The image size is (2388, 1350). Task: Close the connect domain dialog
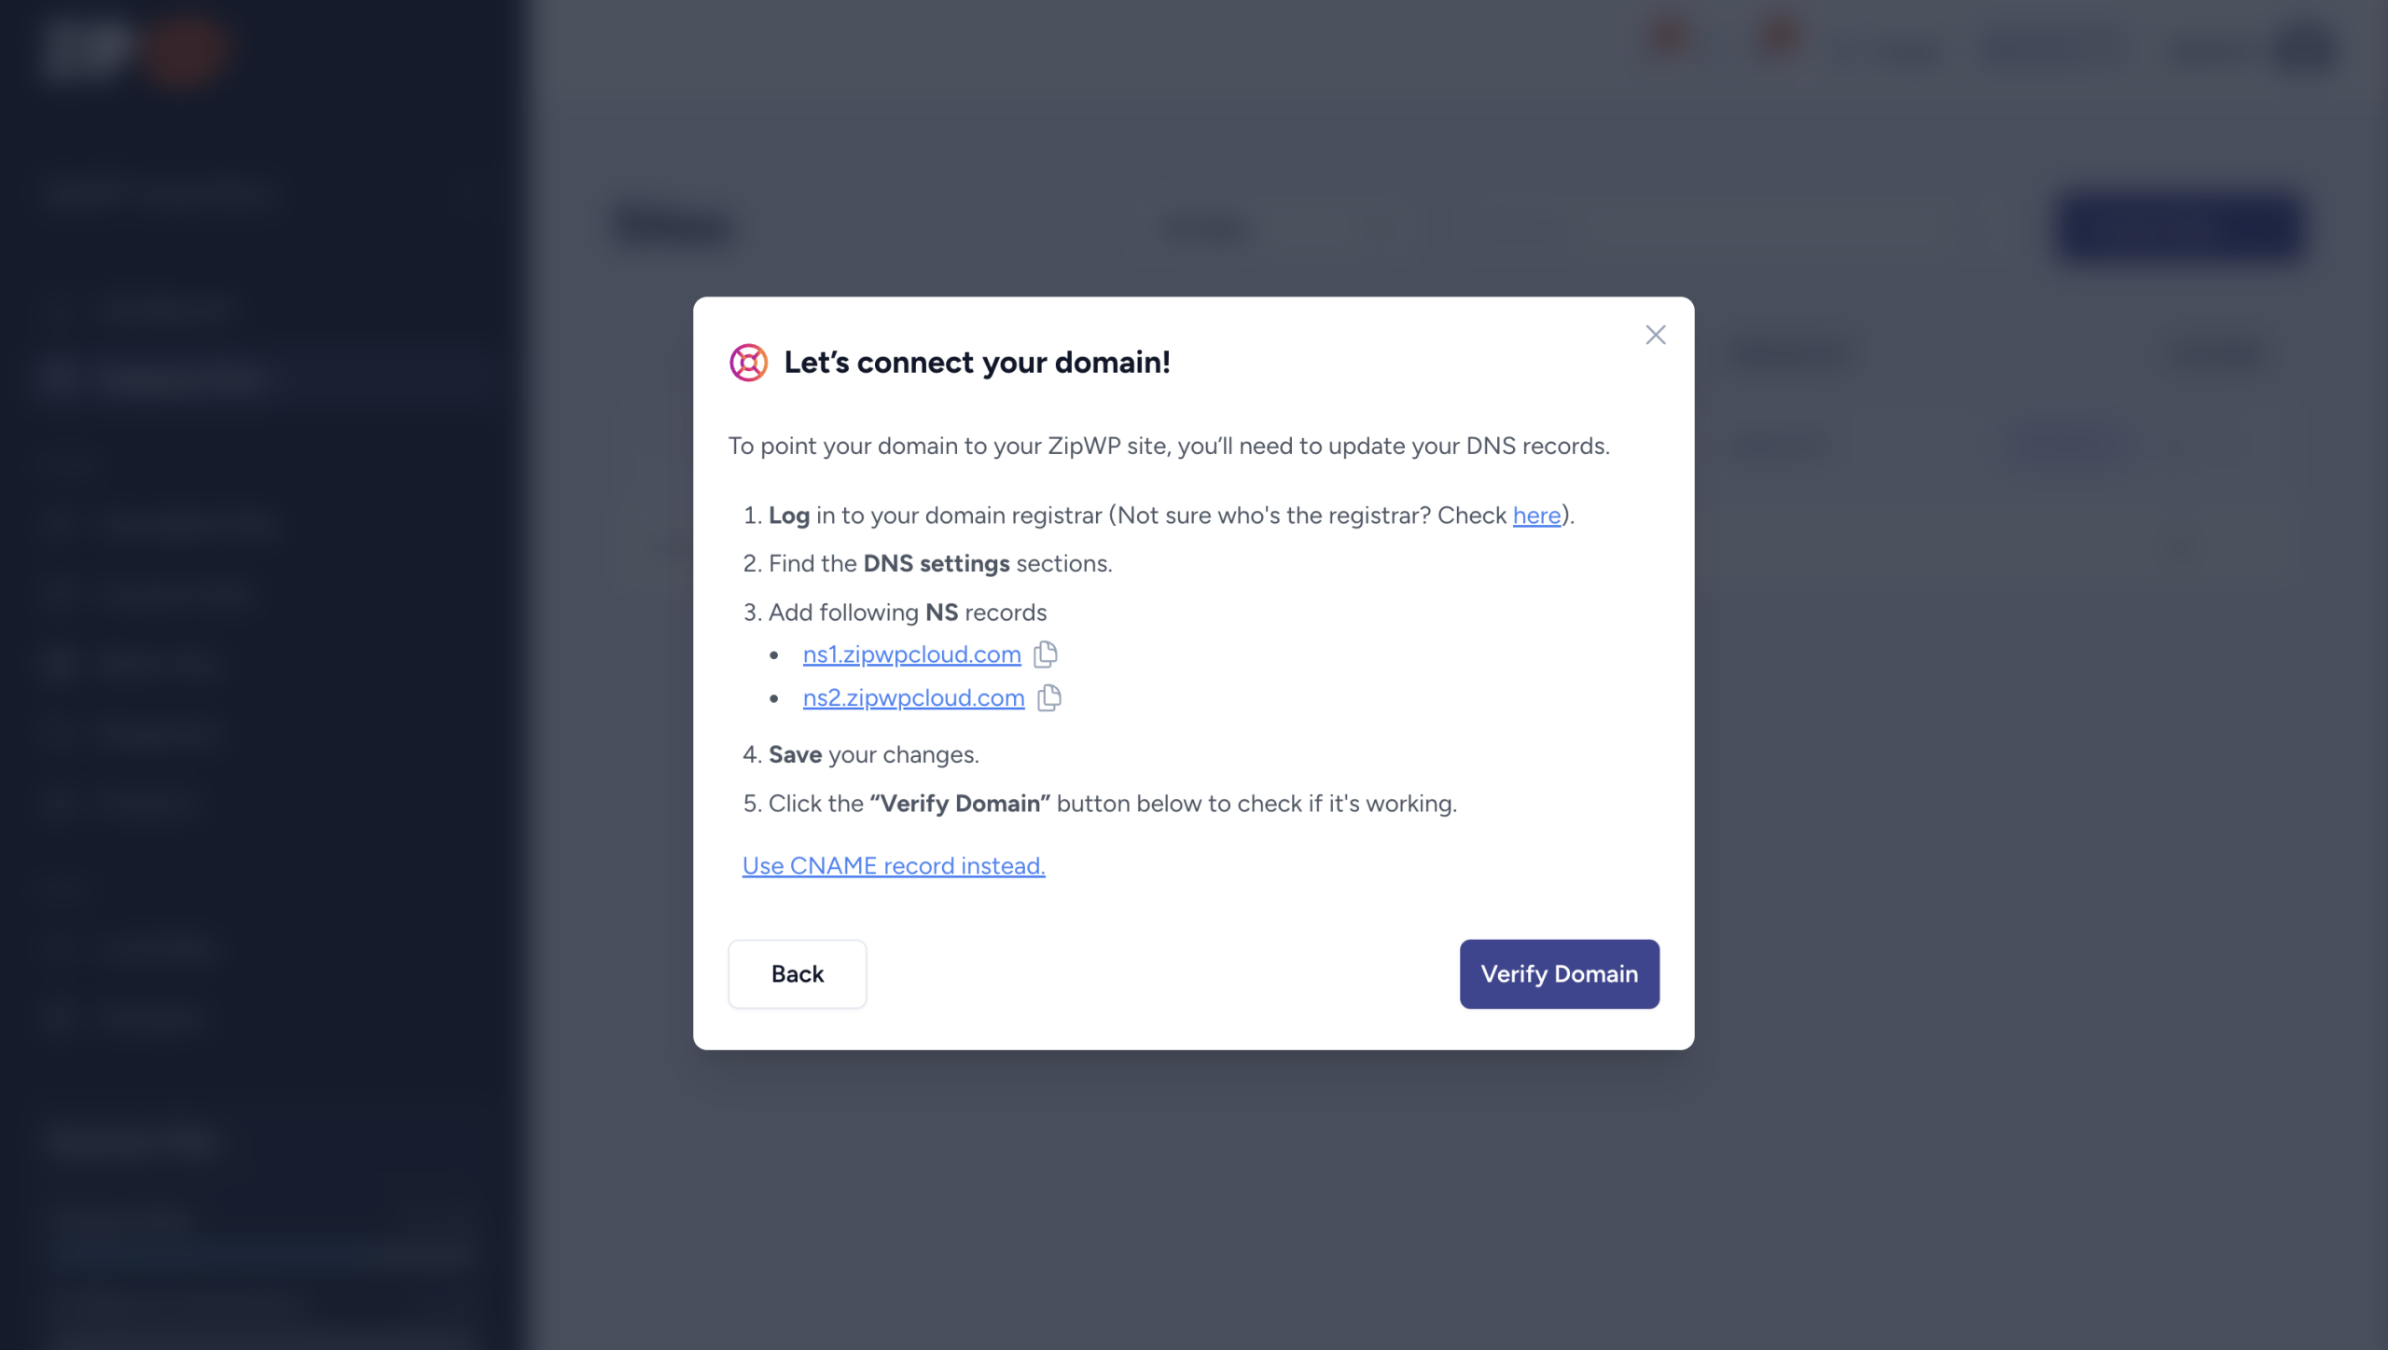point(1655,335)
